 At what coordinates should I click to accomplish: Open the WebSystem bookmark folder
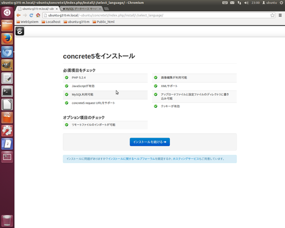27,22
